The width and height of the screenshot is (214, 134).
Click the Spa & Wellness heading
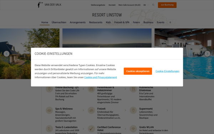[x=64, y=109]
